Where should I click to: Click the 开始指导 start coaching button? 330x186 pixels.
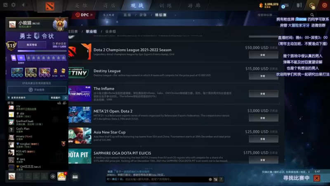point(37,90)
